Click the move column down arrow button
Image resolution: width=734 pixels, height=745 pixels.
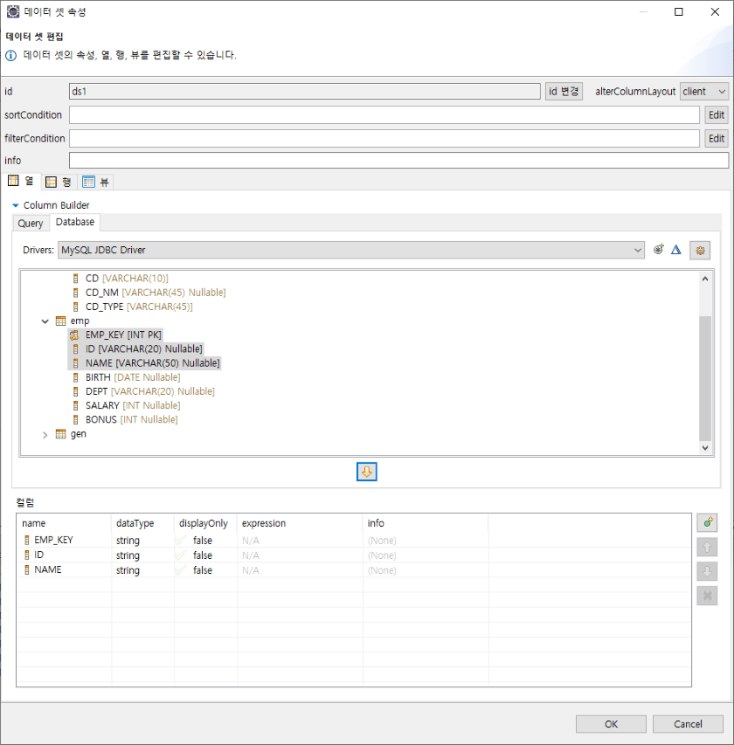point(707,571)
